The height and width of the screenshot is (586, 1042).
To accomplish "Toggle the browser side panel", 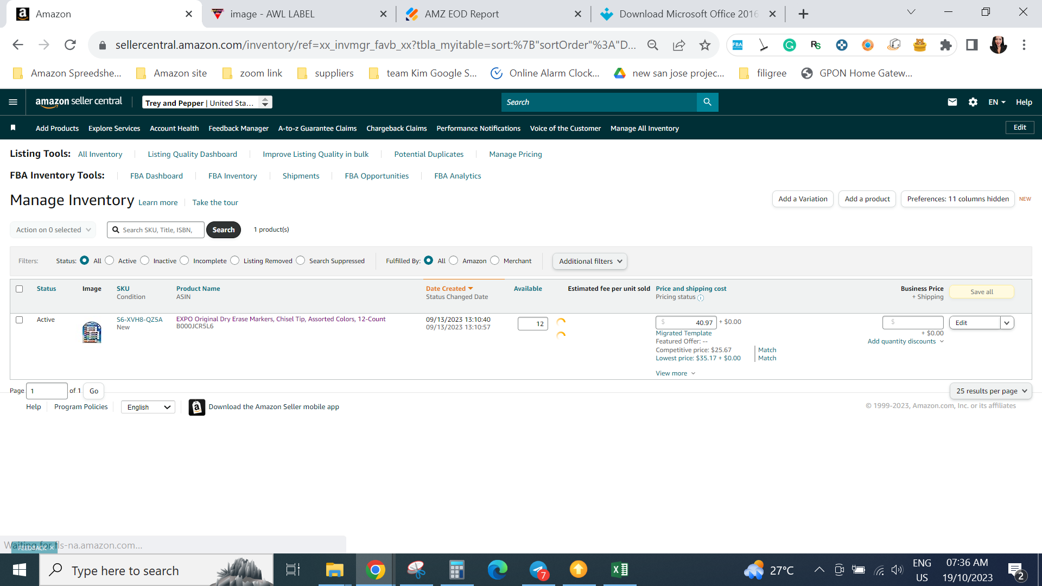I will [x=972, y=45].
